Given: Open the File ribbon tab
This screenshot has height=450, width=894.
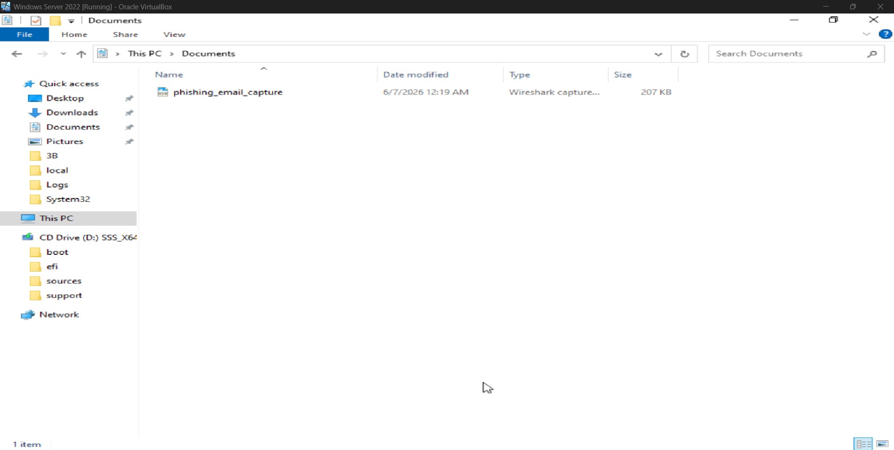Looking at the screenshot, I should [24, 34].
